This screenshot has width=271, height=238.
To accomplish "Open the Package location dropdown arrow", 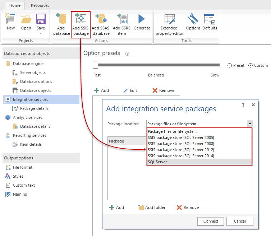I will 250,124.
